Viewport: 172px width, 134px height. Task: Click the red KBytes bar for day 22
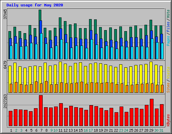(116, 119)
